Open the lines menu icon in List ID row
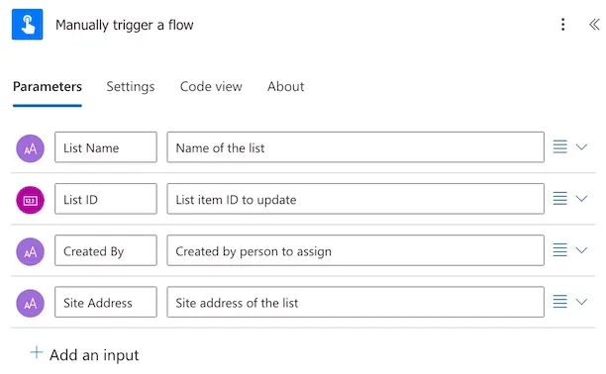The image size is (606, 374). point(560,199)
